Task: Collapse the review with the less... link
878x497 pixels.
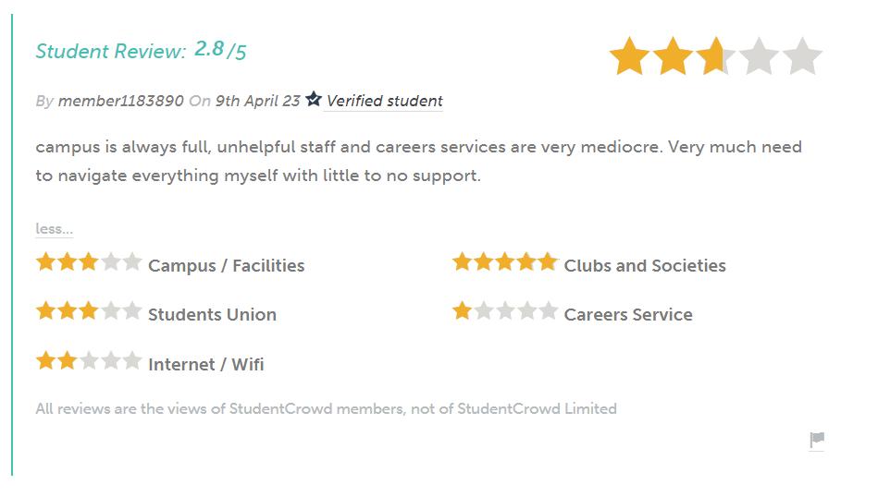Action: coord(54,228)
